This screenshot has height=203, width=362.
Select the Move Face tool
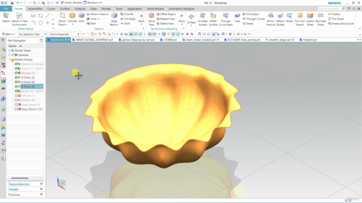click(151, 19)
